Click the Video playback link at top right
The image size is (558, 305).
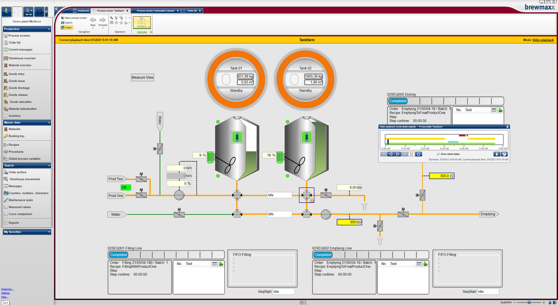(543, 40)
